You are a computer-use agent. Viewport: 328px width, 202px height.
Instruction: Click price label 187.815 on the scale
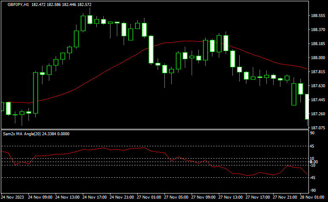318,72
